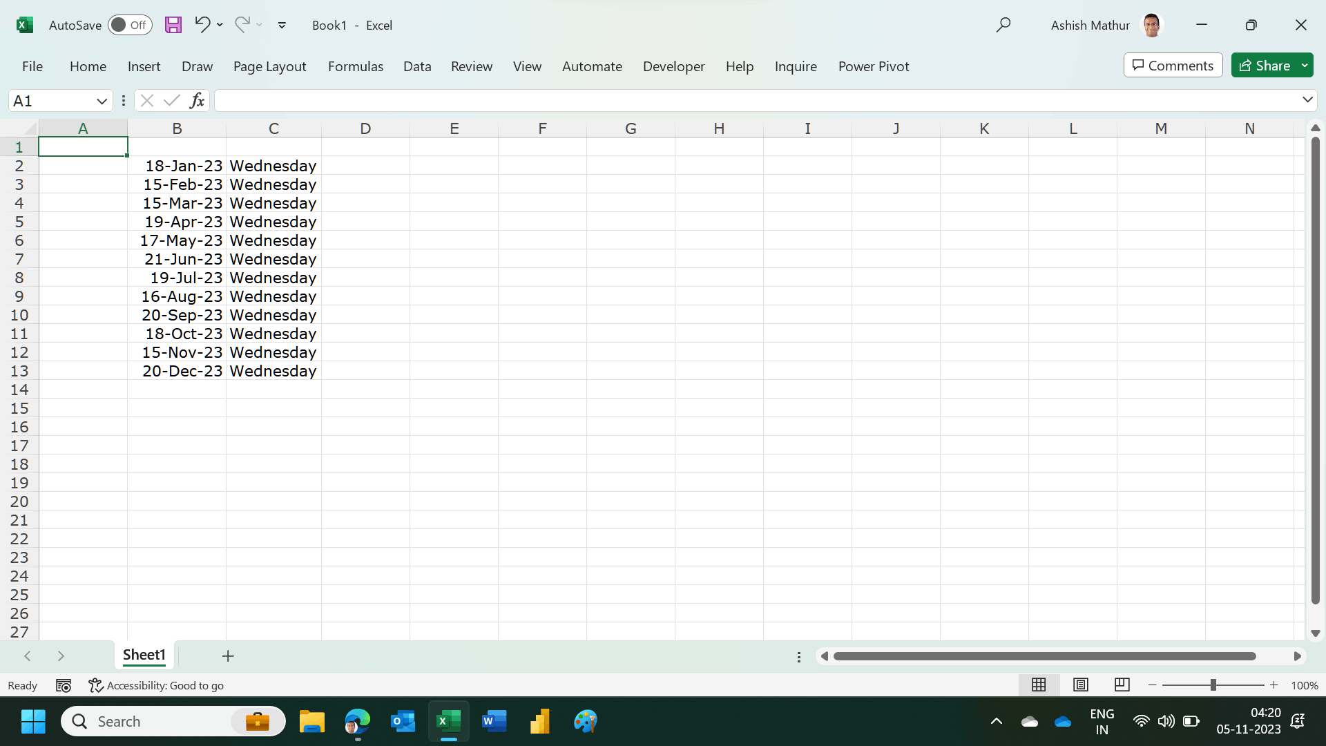Switch to Page Break Preview icon
1326x746 pixels.
(1122, 685)
